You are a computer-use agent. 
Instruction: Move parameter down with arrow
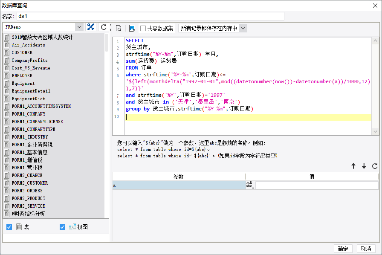[364, 166]
